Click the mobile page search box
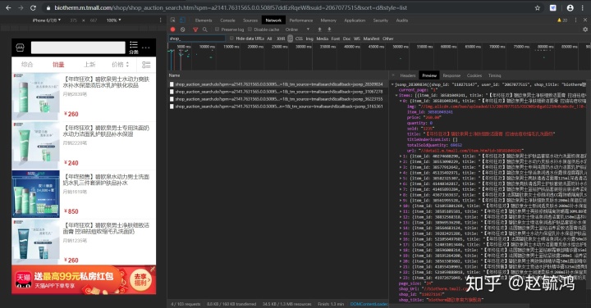 click(78, 48)
